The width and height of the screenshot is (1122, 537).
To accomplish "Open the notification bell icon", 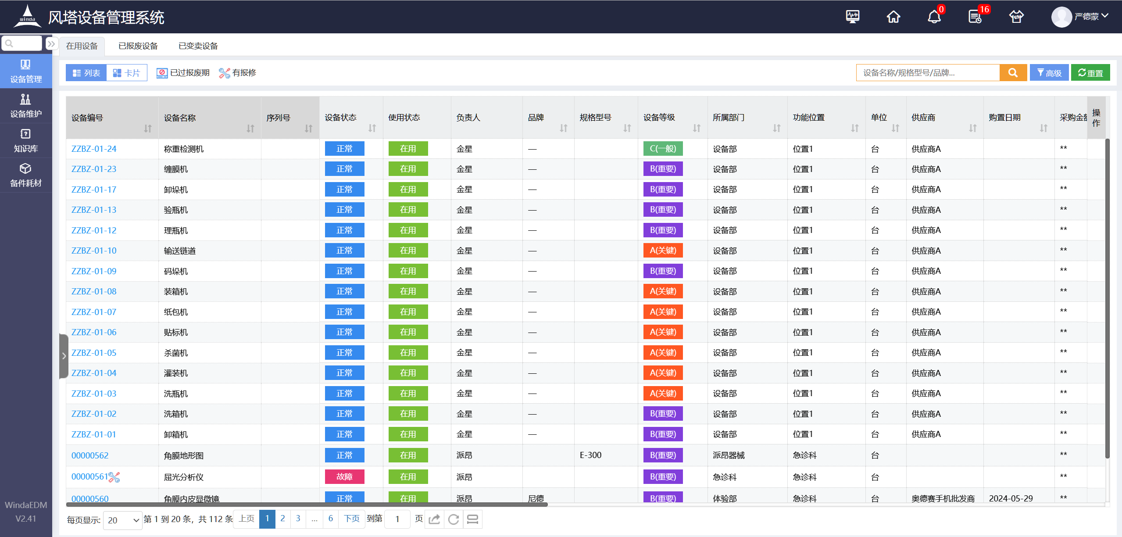I will tap(934, 17).
